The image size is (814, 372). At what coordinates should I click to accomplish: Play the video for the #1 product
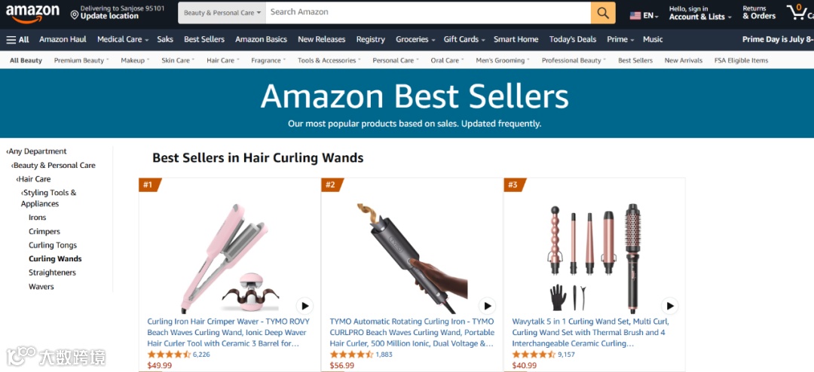point(304,306)
